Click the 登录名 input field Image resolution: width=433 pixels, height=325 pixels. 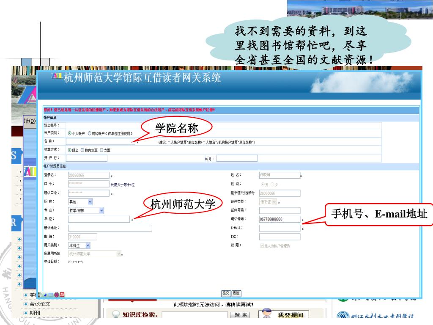[89, 175]
